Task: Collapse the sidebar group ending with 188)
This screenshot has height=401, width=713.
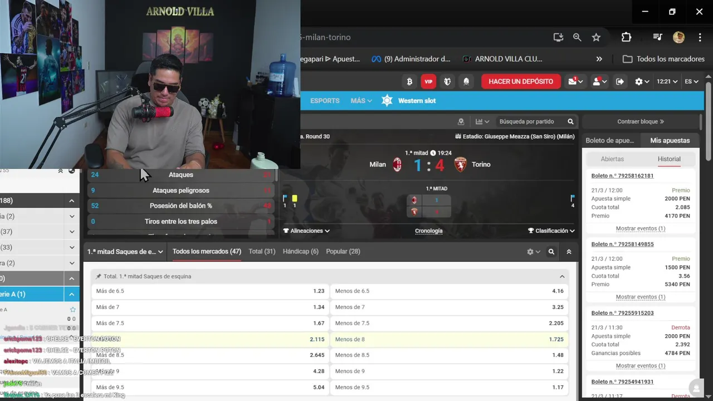Action: 72,200
